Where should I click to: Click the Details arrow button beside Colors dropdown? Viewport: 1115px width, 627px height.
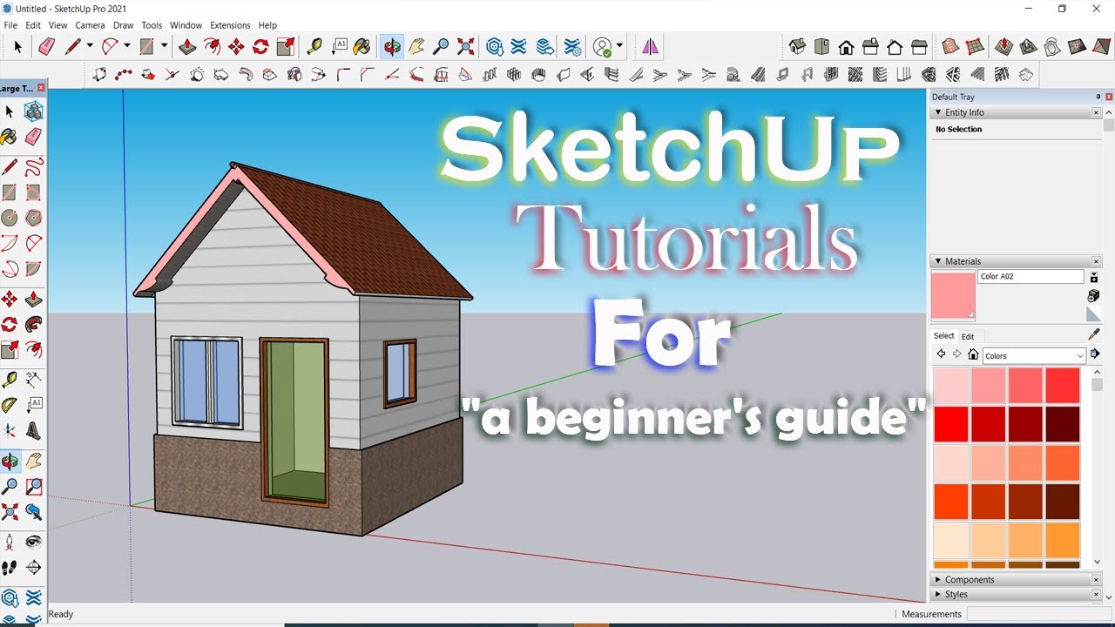pos(1095,354)
